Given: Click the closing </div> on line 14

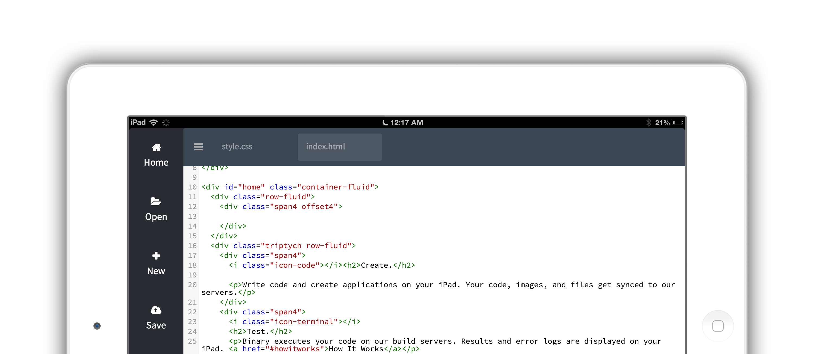Looking at the screenshot, I should click(x=233, y=226).
